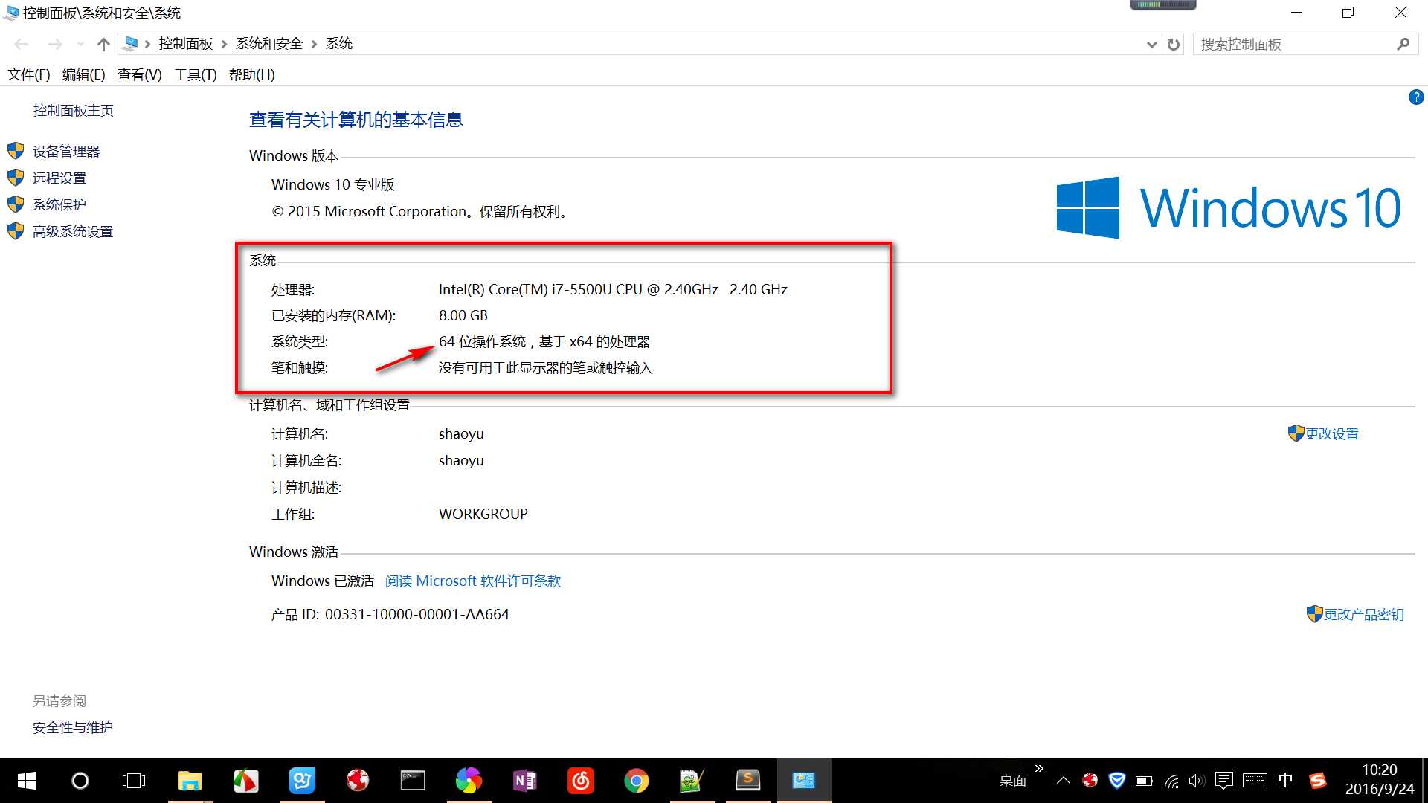This screenshot has height=803, width=1428.
Task: Open the Windows Start menu
Action: (x=27, y=781)
